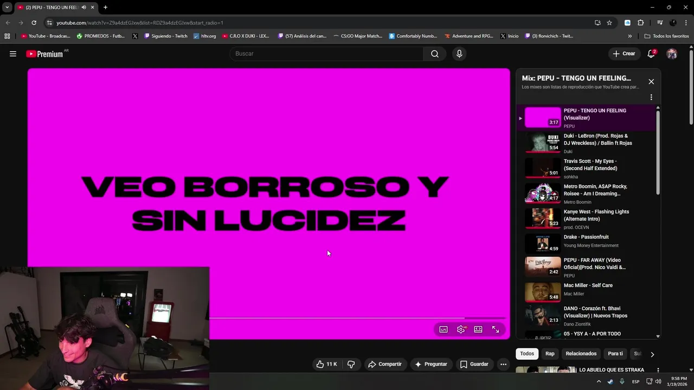Image resolution: width=694 pixels, height=390 pixels.
Task: Close the Mix playlist panel
Action: pos(651,82)
